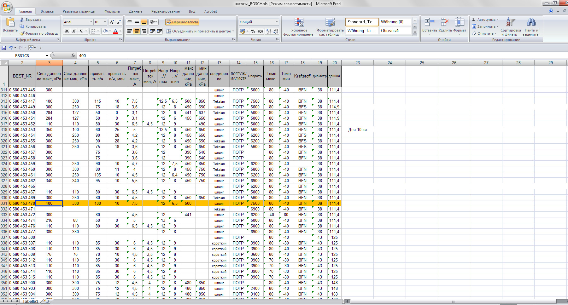This screenshot has width=568, height=305.
Task: Click the Name Box showing R331C3
Action: [22, 55]
